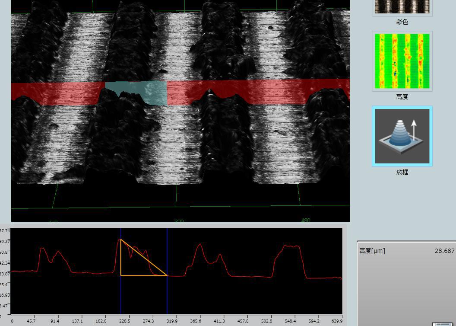Click the 线框 text label
Screen dimensions: 456x326
[x=402, y=172]
